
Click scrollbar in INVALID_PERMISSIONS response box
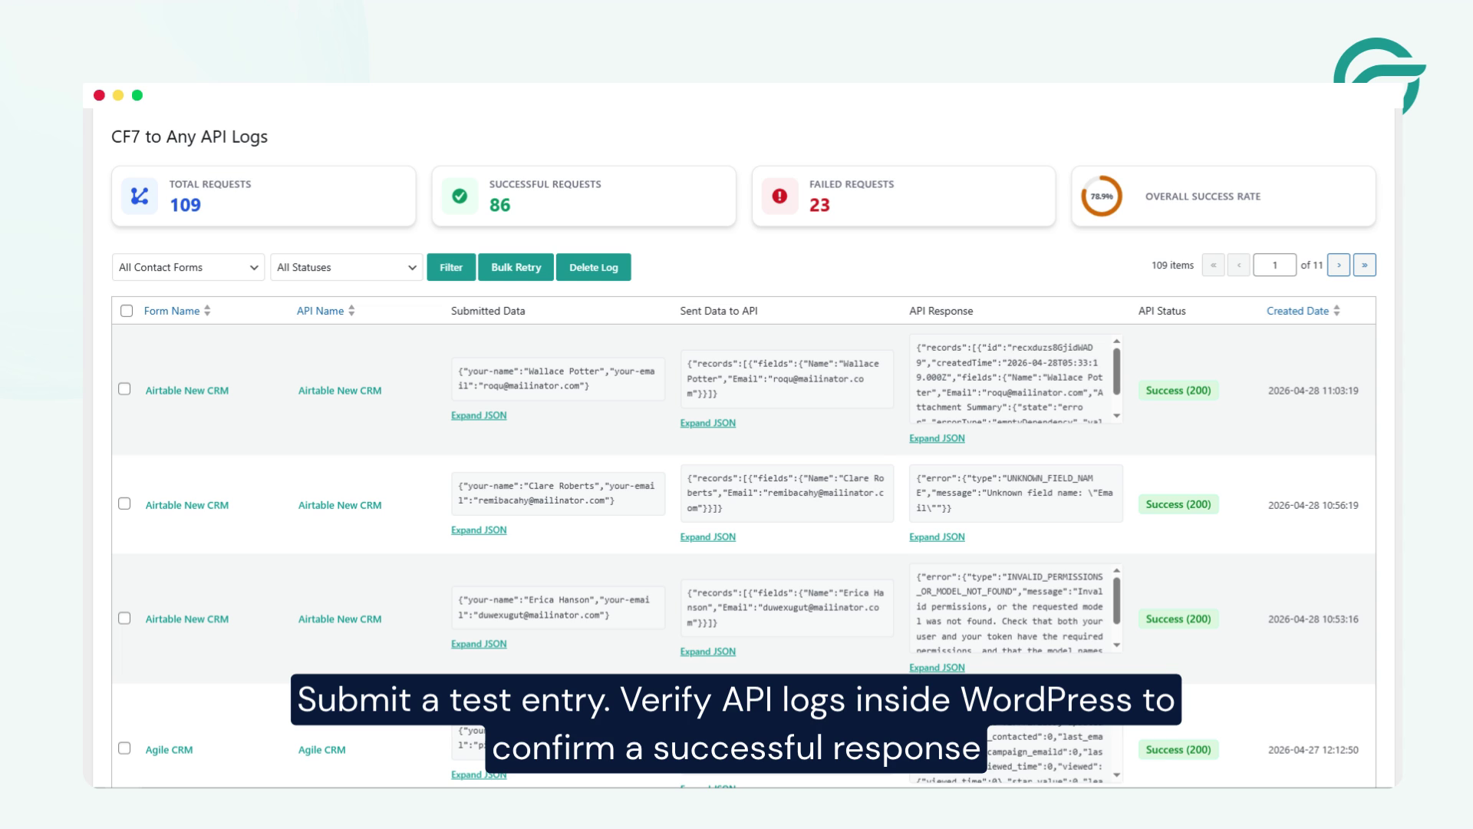tap(1116, 601)
